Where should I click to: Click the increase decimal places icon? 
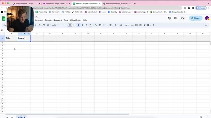[44, 25]
